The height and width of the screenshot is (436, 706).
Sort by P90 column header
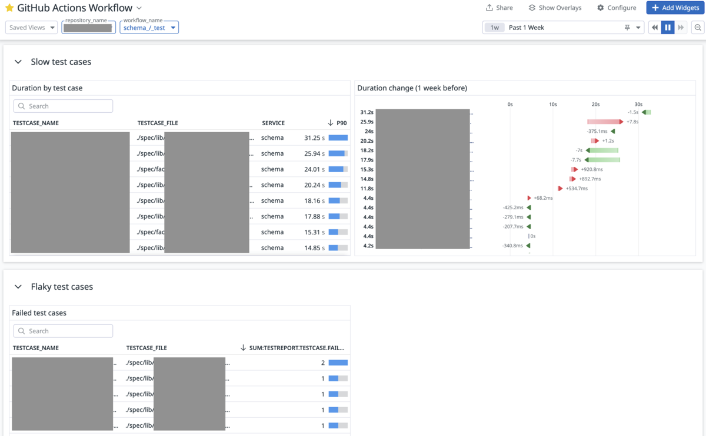coord(337,123)
